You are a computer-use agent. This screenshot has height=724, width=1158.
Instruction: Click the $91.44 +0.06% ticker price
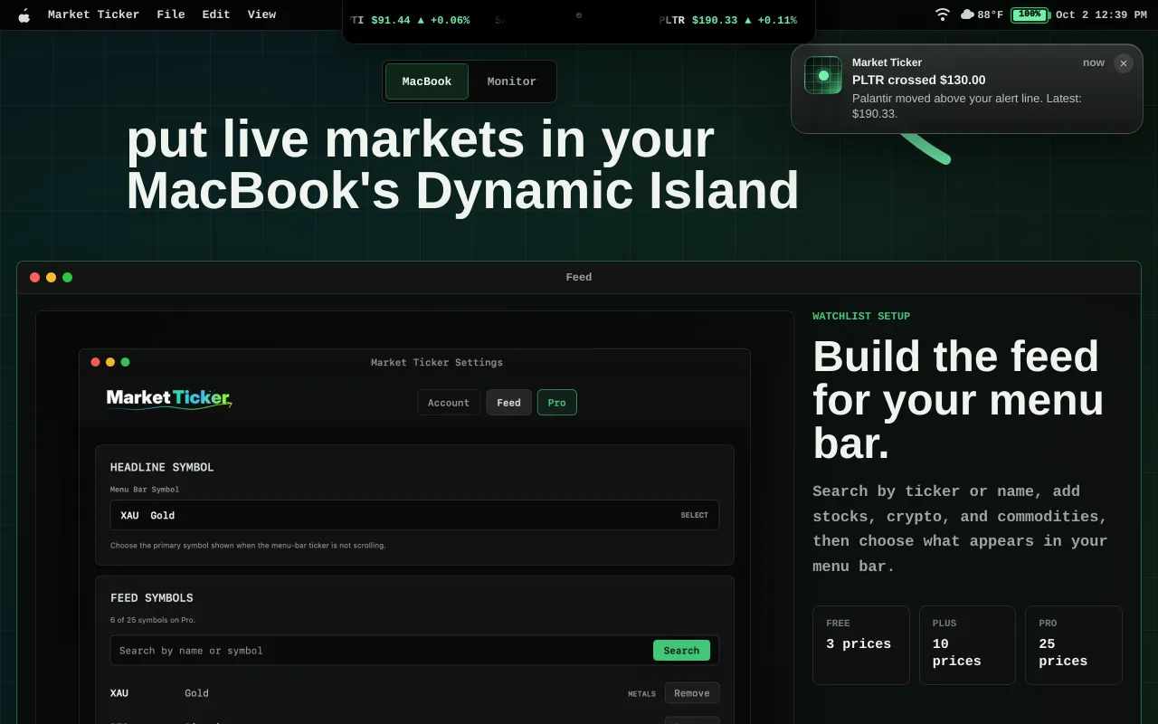tap(420, 20)
